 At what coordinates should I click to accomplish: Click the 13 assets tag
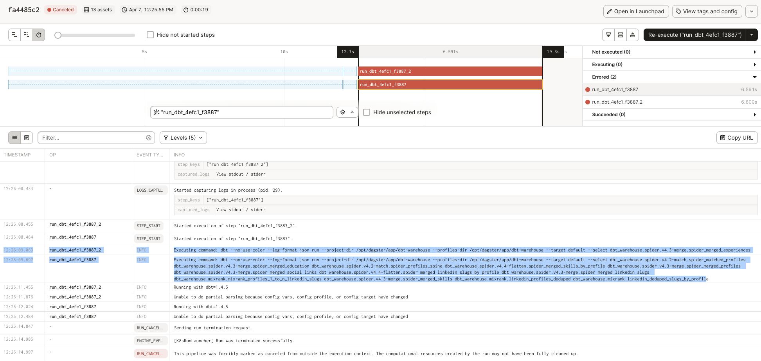tap(98, 10)
